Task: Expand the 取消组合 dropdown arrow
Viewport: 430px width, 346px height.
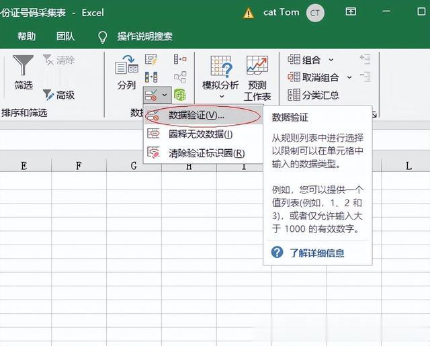Action: click(349, 77)
